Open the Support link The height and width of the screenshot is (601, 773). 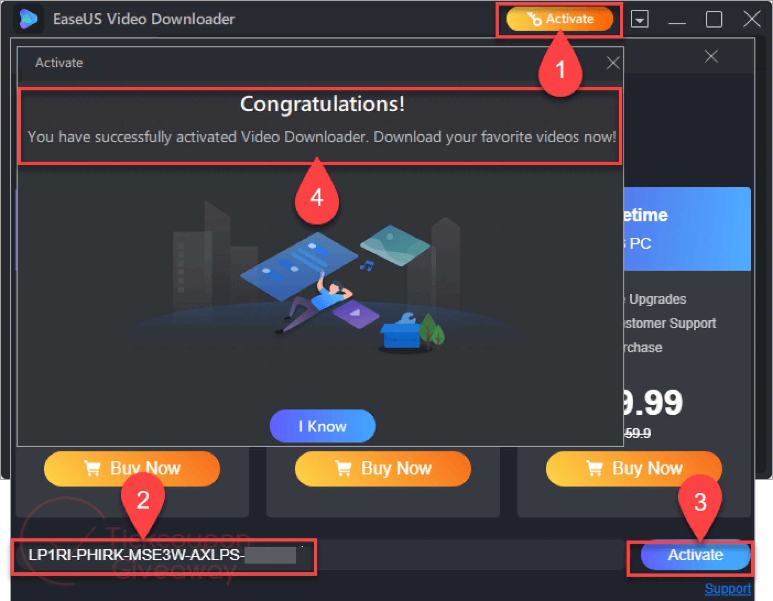pos(728,589)
